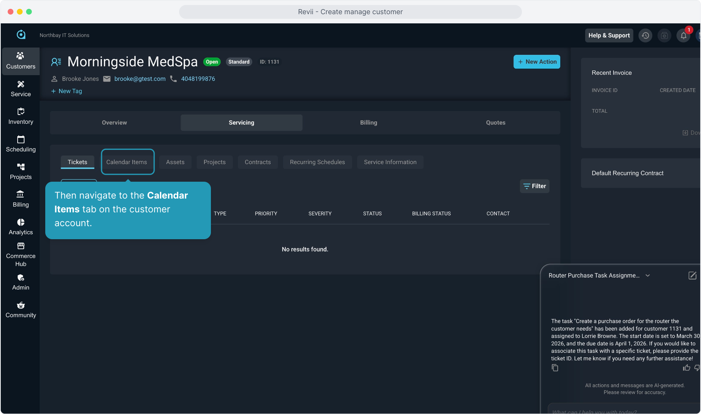Switch to the Billing tab

(x=369, y=123)
